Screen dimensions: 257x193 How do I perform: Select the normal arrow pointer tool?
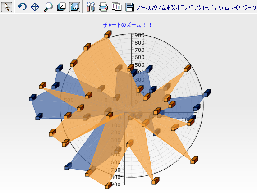7,7
